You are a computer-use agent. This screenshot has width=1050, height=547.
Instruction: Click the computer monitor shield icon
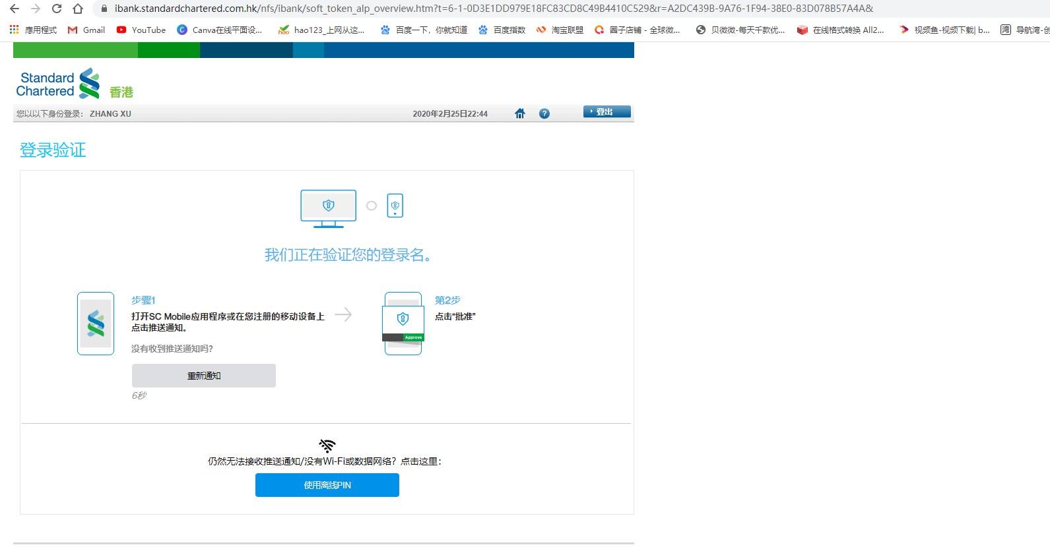(x=329, y=209)
